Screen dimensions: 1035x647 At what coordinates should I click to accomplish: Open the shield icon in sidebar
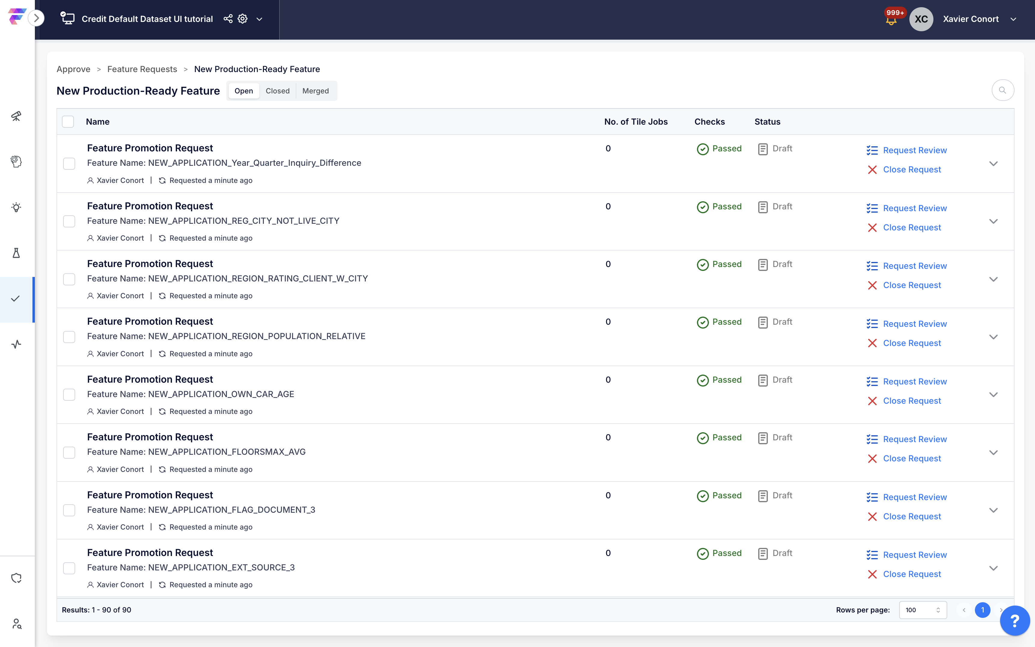16,578
